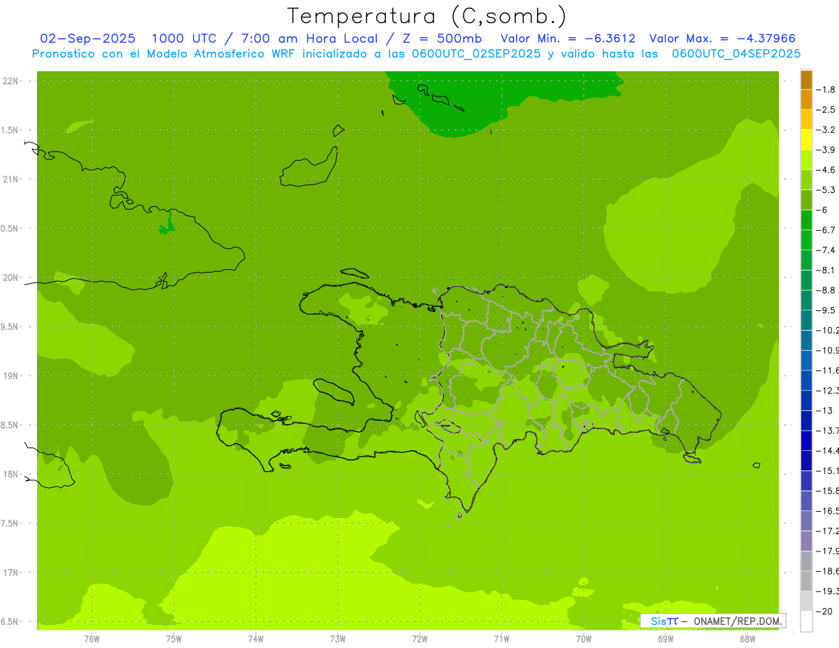
Task: Click the "72W" longitude label
Action: click(419, 638)
